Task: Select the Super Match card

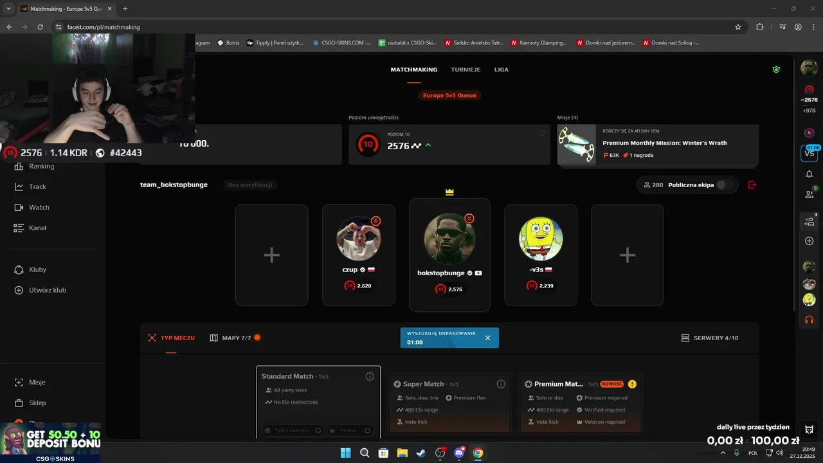Action: pos(449,403)
